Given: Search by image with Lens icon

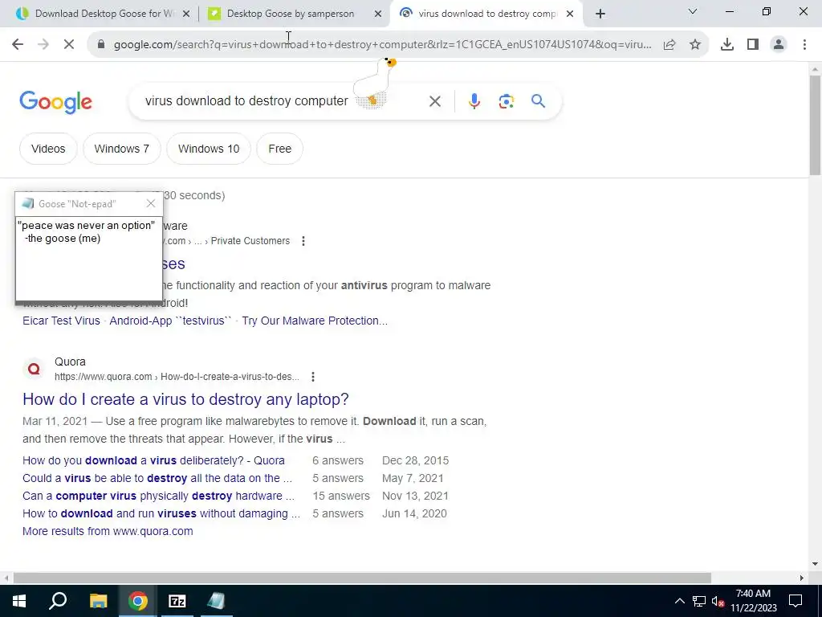Looking at the screenshot, I should click(x=506, y=101).
